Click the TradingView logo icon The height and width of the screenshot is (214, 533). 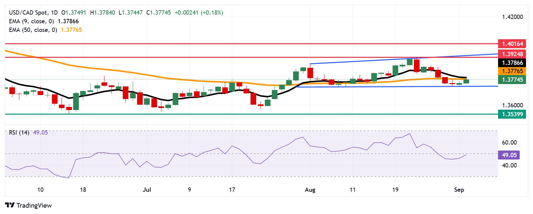coord(10,205)
